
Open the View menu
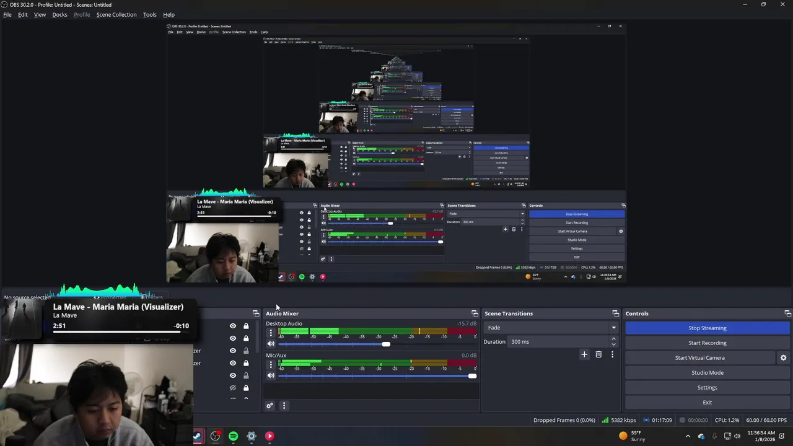[40, 14]
